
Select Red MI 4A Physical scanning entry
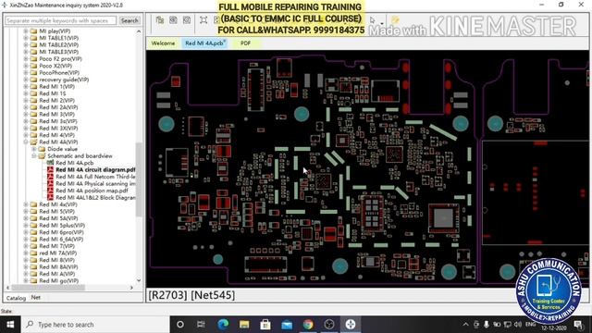tap(95, 183)
